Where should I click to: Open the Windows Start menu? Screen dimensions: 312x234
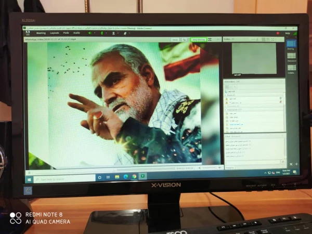[29, 177]
